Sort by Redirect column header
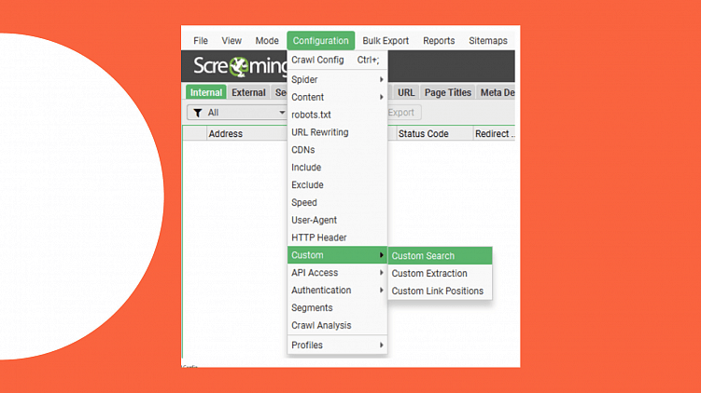 pos(495,134)
